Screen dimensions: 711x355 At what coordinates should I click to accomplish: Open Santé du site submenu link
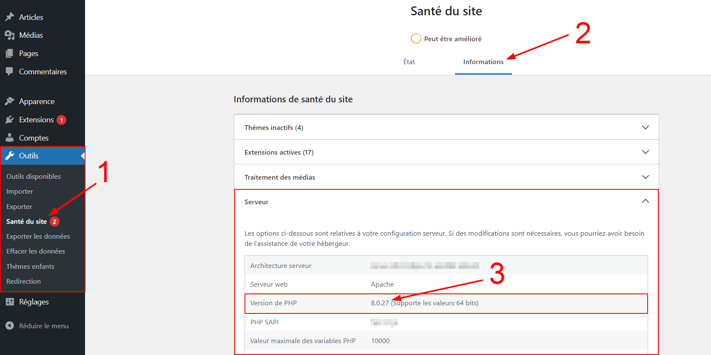click(x=26, y=222)
